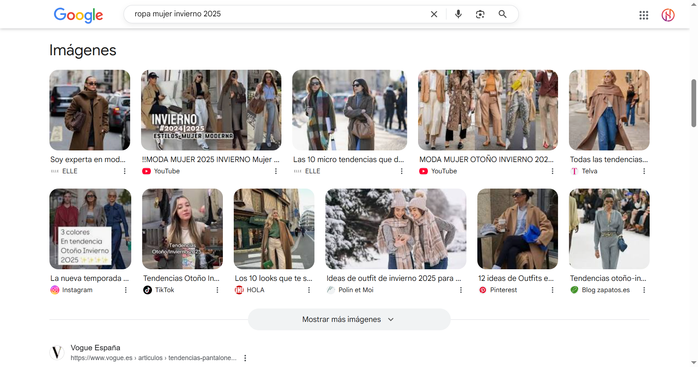
Task: Open thumbnail of two women with plaid scarf
Action: [350, 110]
